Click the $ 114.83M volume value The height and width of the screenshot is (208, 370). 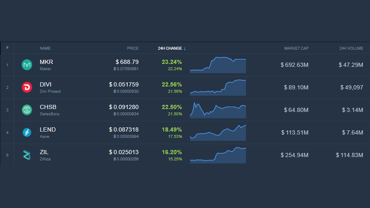[x=350, y=155]
